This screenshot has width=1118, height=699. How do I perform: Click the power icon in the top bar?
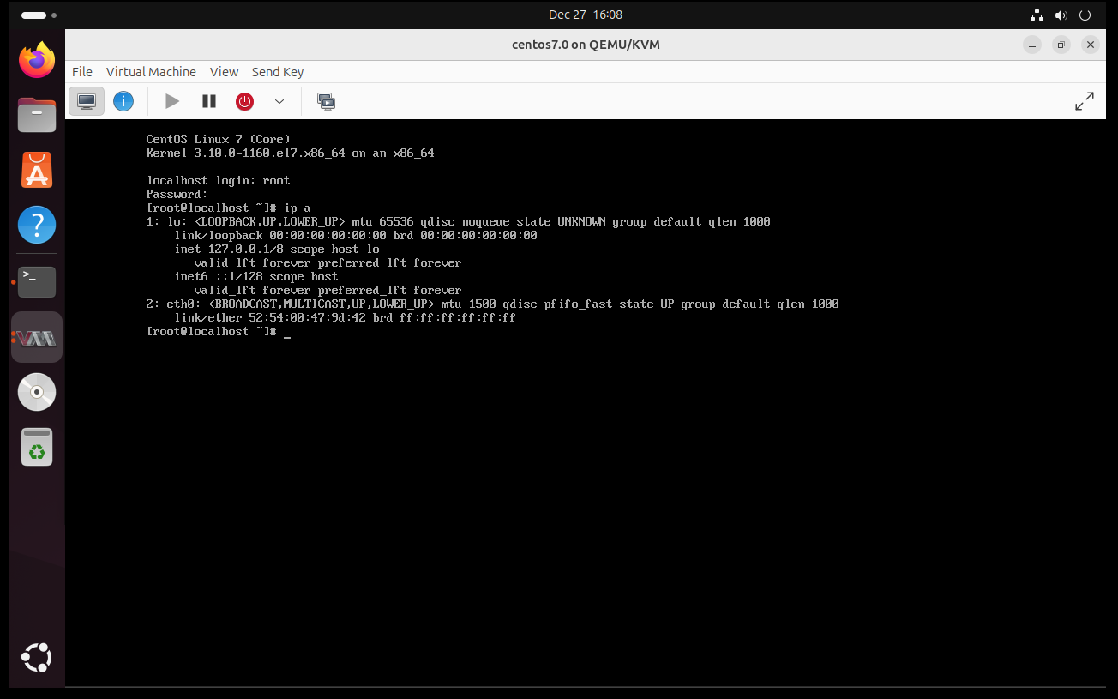pos(1085,15)
